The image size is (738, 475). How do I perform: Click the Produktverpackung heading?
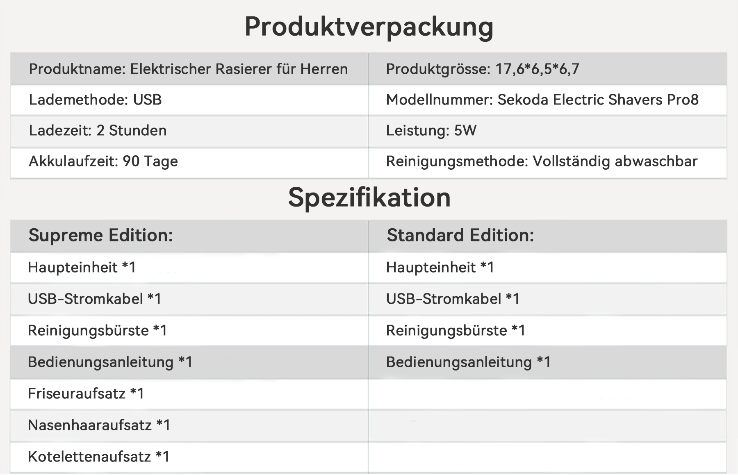point(369,27)
